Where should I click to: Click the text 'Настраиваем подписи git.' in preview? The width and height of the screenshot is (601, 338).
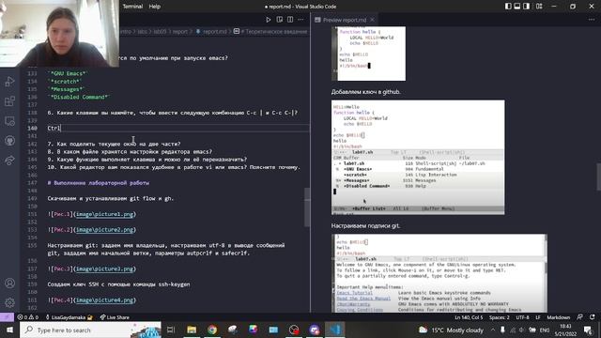[x=365, y=225]
